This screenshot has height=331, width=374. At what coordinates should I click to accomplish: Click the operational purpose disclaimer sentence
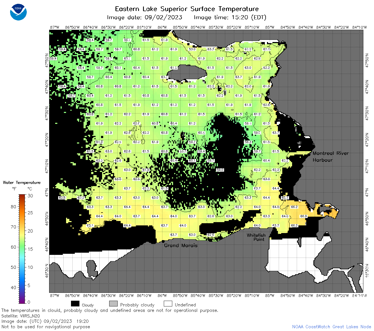(110, 310)
